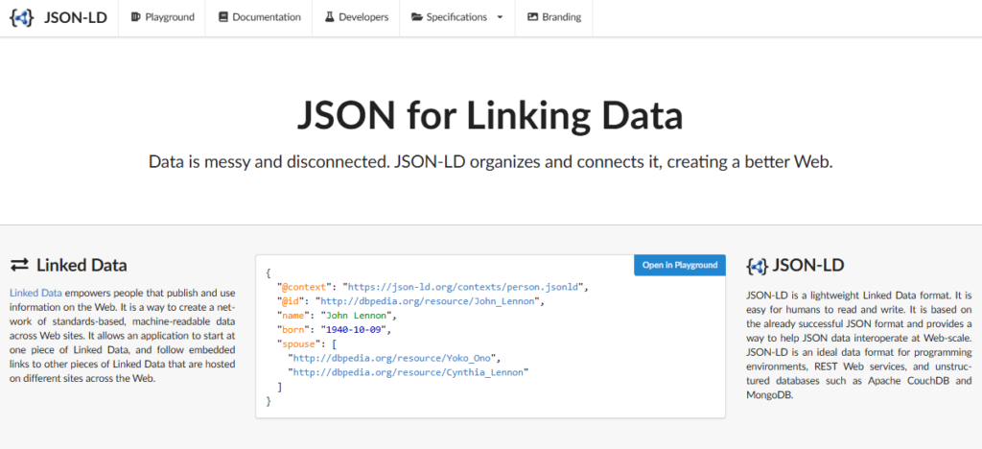982x449 pixels.
Task: Click the Yoko_Ono dbpedia URL
Action: pyautogui.click(x=394, y=358)
